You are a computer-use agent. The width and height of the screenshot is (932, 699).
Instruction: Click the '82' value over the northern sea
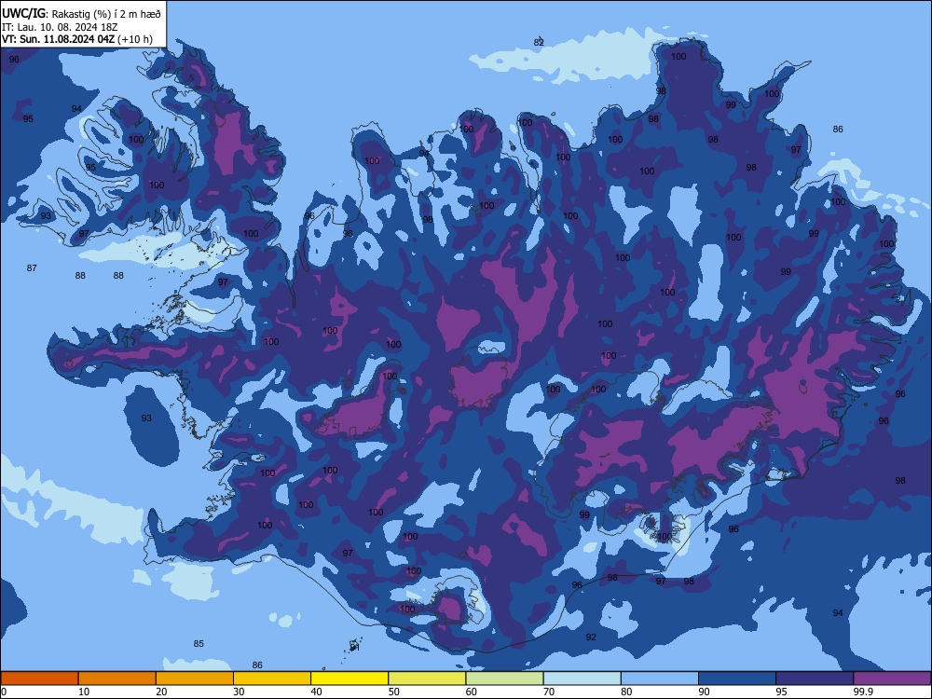(539, 42)
